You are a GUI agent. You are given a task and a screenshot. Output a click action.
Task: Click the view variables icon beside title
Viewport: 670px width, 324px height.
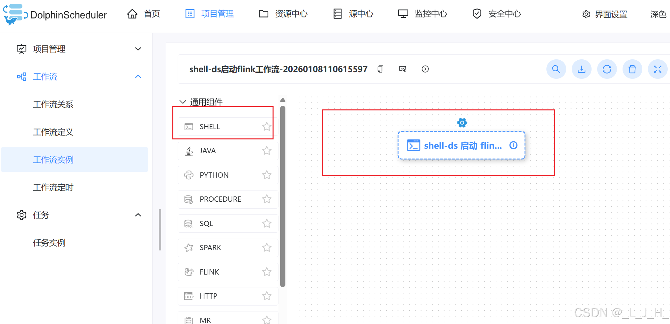pyautogui.click(x=403, y=69)
